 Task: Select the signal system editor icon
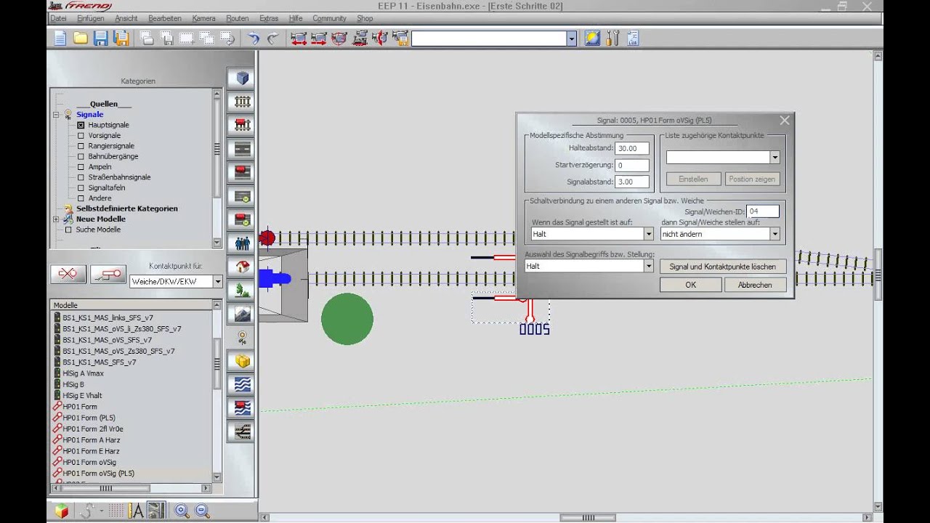pyautogui.click(x=242, y=337)
